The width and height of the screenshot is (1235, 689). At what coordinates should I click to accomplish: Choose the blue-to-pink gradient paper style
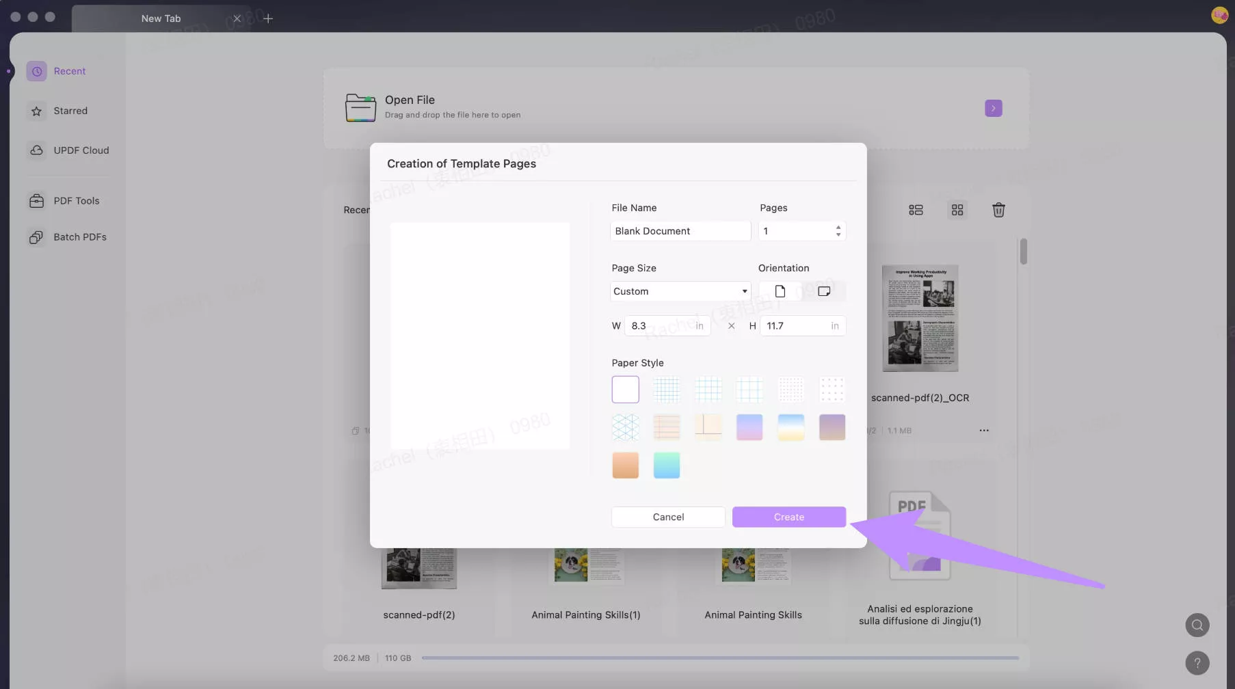[x=749, y=427]
